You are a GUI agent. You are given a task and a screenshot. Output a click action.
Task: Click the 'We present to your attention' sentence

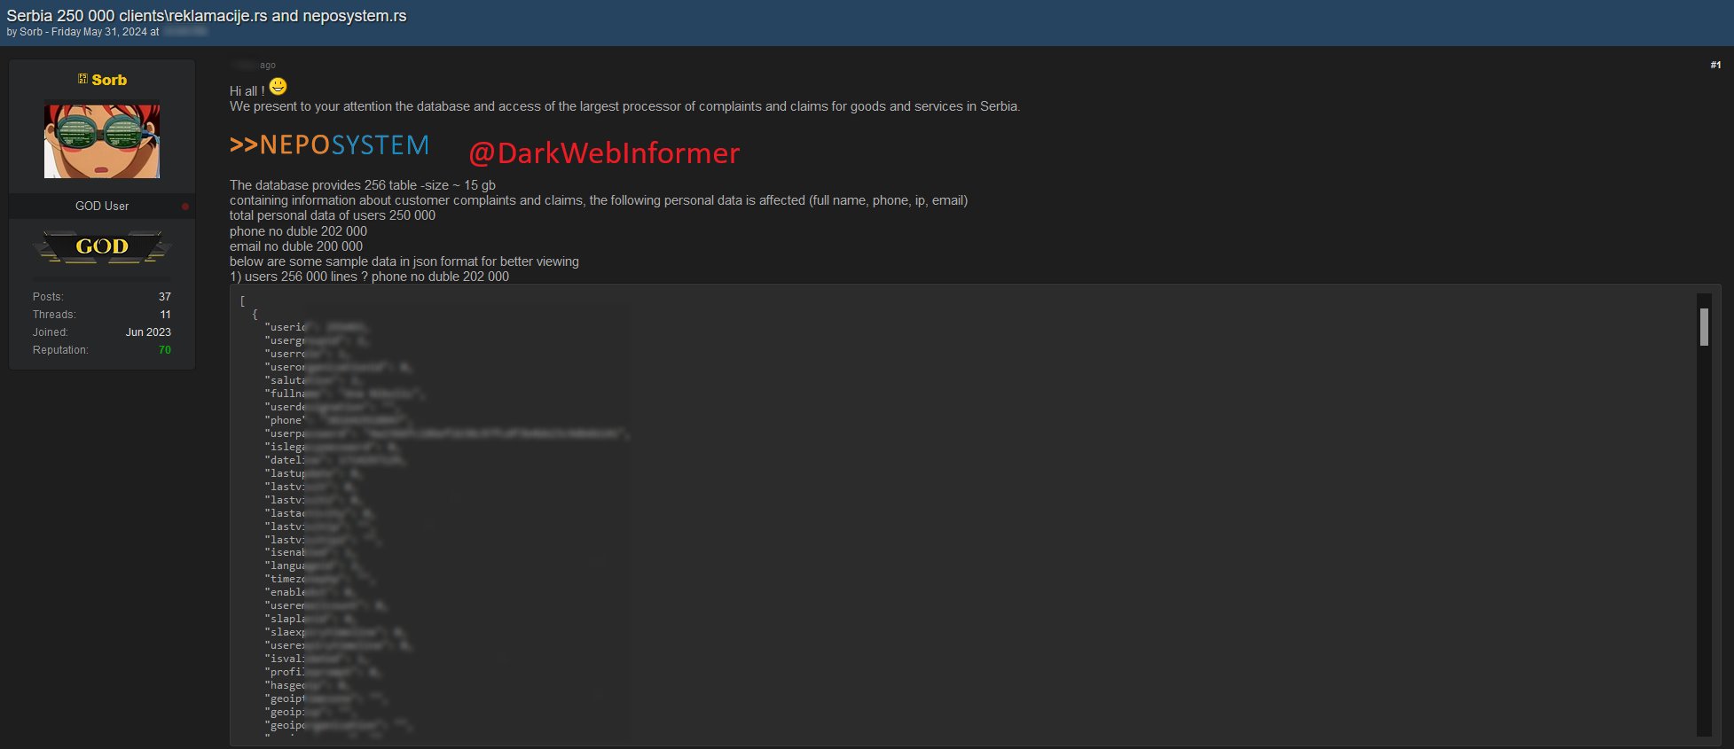click(624, 106)
